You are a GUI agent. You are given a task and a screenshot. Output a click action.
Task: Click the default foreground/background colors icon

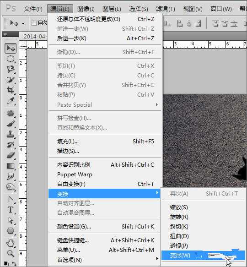6,263
